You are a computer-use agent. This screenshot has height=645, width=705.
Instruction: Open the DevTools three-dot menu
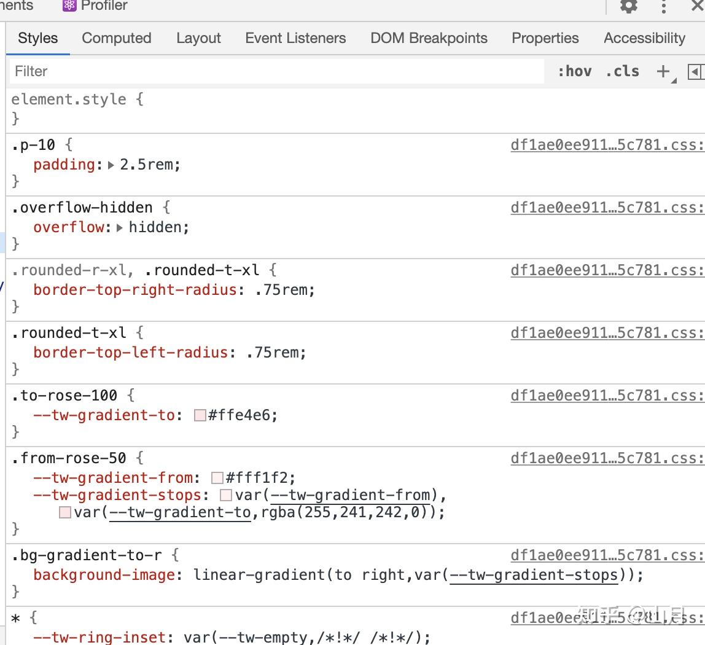(664, 6)
